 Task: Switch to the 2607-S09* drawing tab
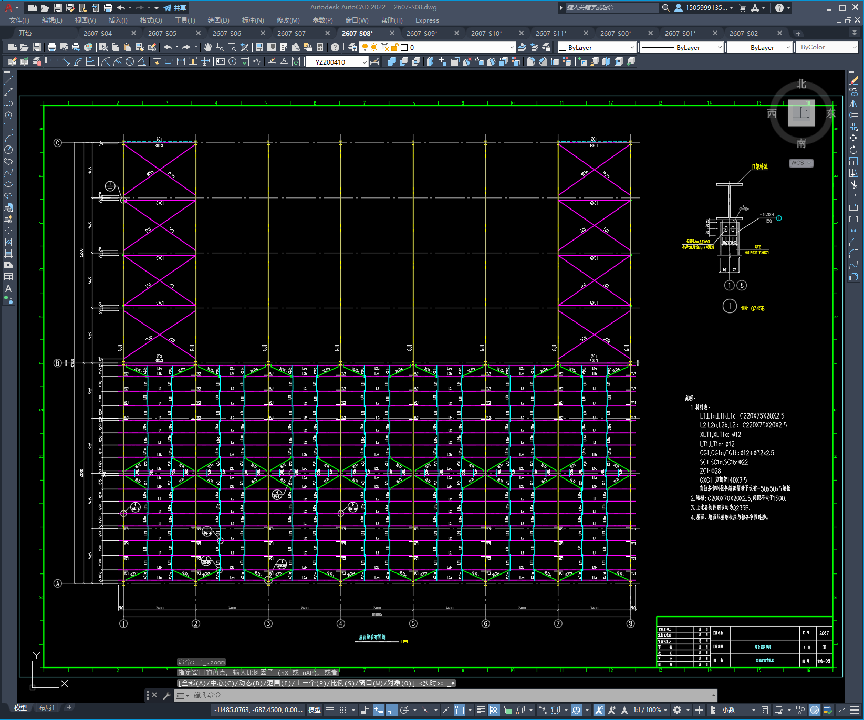422,33
